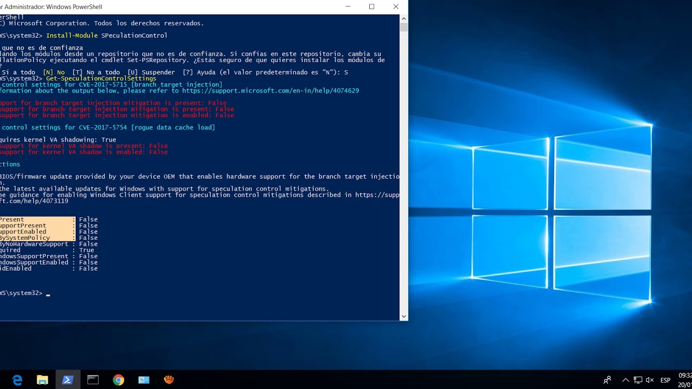
Task: Click the Get-SpeculationControlSettings command text
Action: click(101, 78)
